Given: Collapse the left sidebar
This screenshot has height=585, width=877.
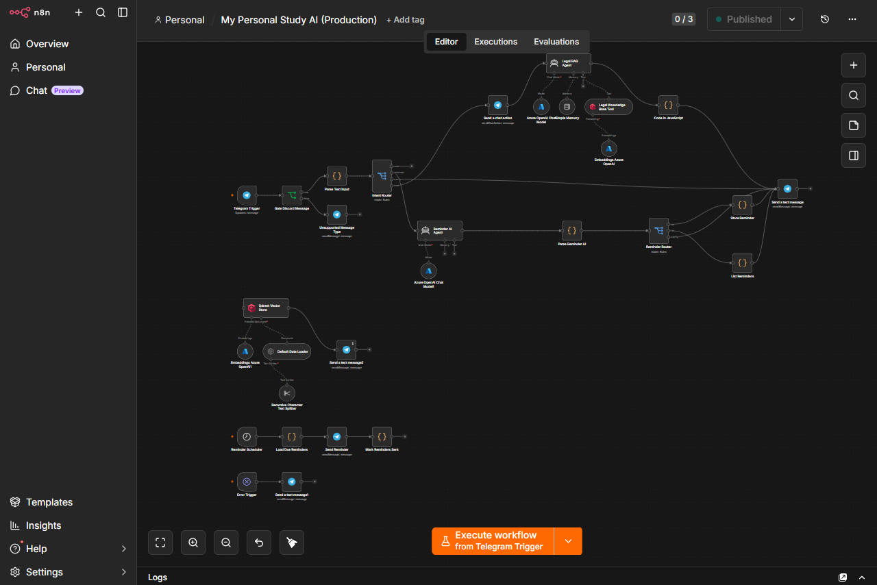Looking at the screenshot, I should point(123,12).
